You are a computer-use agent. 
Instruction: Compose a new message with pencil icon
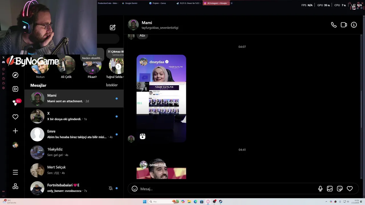(113, 27)
